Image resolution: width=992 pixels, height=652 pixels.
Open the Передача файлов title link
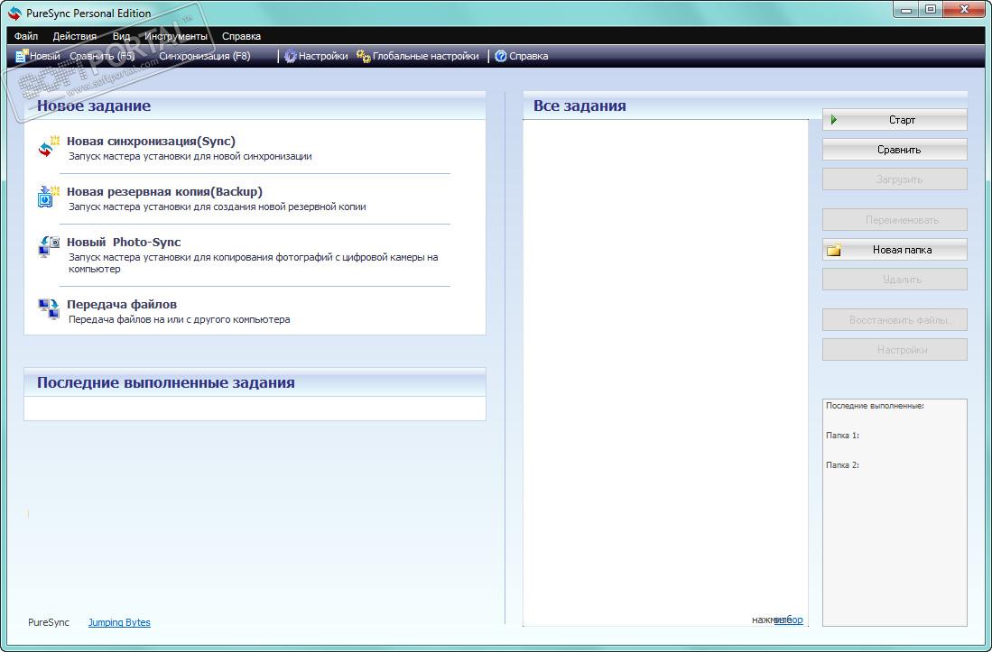(x=122, y=305)
